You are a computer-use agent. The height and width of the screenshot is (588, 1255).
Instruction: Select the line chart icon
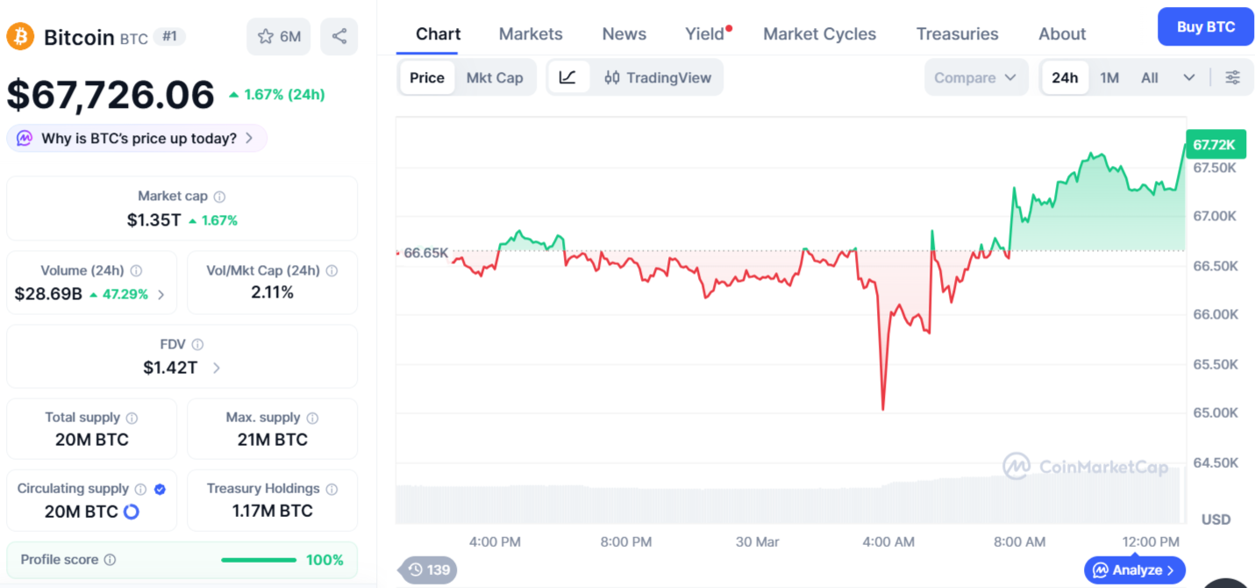click(x=569, y=77)
